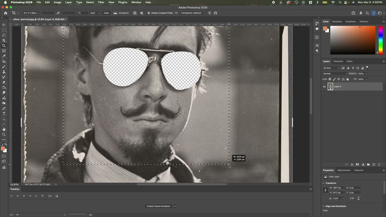Click the resolution field showing 72
The width and height of the screenshot is (386, 217).
click(83, 13)
